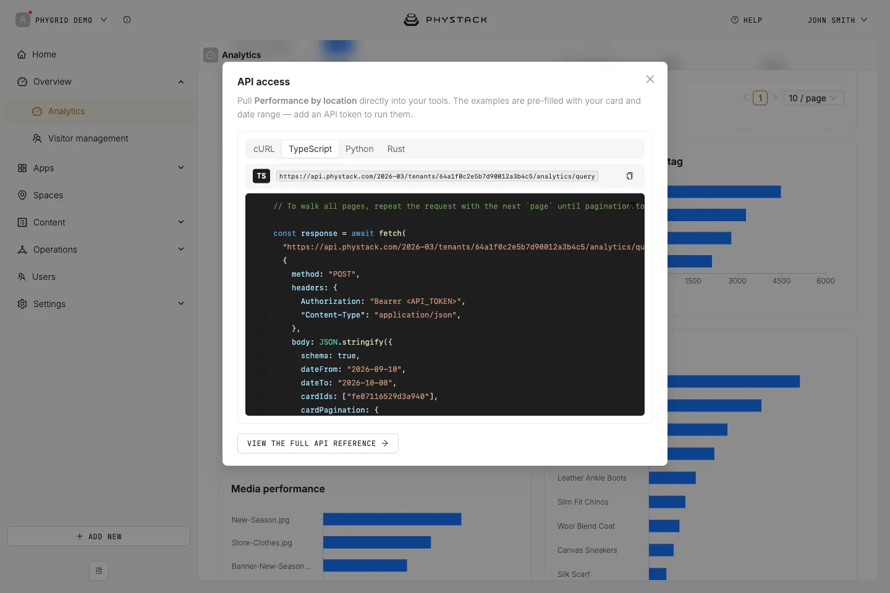Click the Visitor management icon

coord(37,138)
